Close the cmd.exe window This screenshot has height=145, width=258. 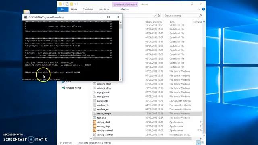[118, 17]
